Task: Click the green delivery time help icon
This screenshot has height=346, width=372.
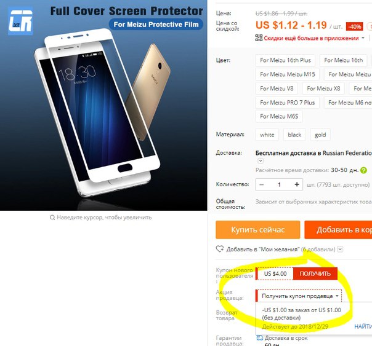Action: pyautogui.click(x=363, y=170)
